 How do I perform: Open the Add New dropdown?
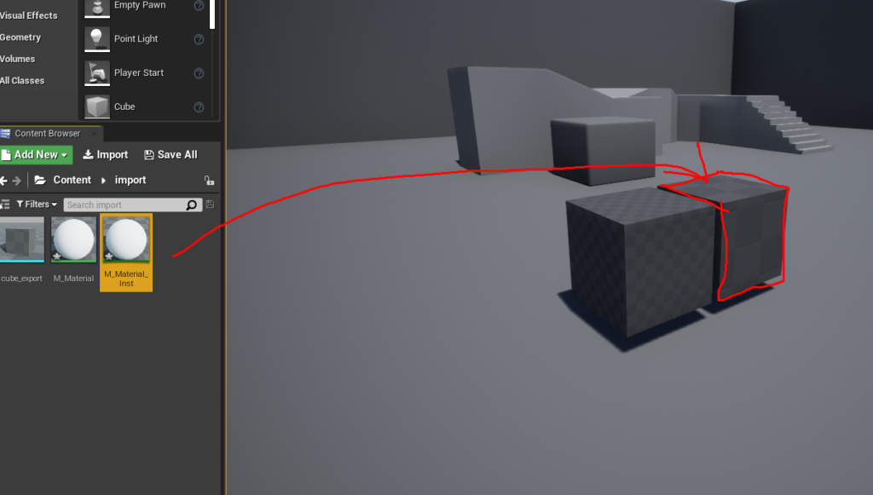pyautogui.click(x=36, y=154)
